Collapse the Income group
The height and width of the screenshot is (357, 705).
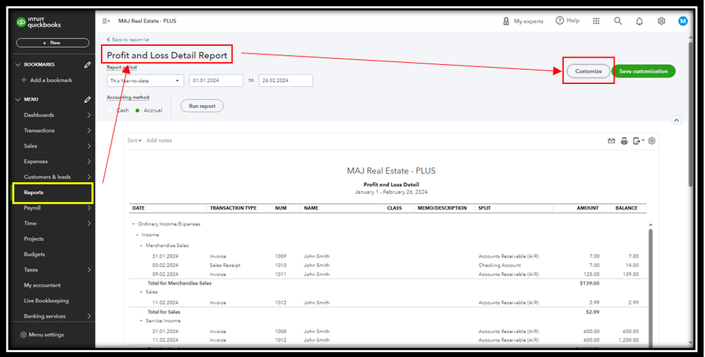pyautogui.click(x=138, y=235)
